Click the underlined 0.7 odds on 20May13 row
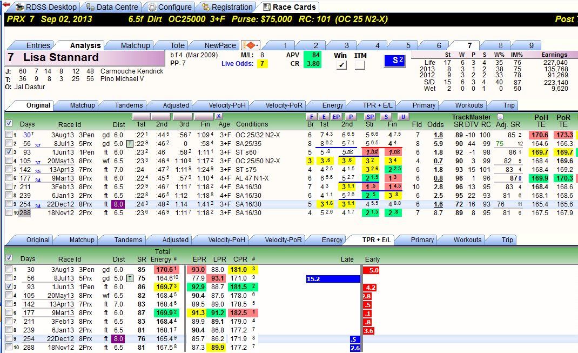578x353 pixels. click(x=438, y=161)
